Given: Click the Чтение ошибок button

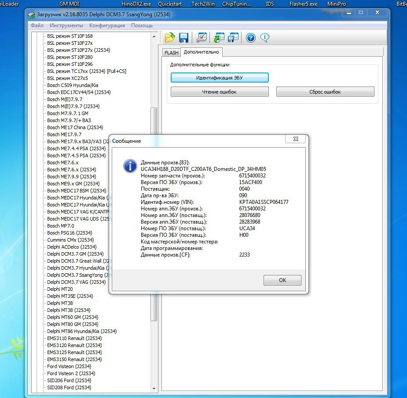Looking at the screenshot, I should point(220,92).
